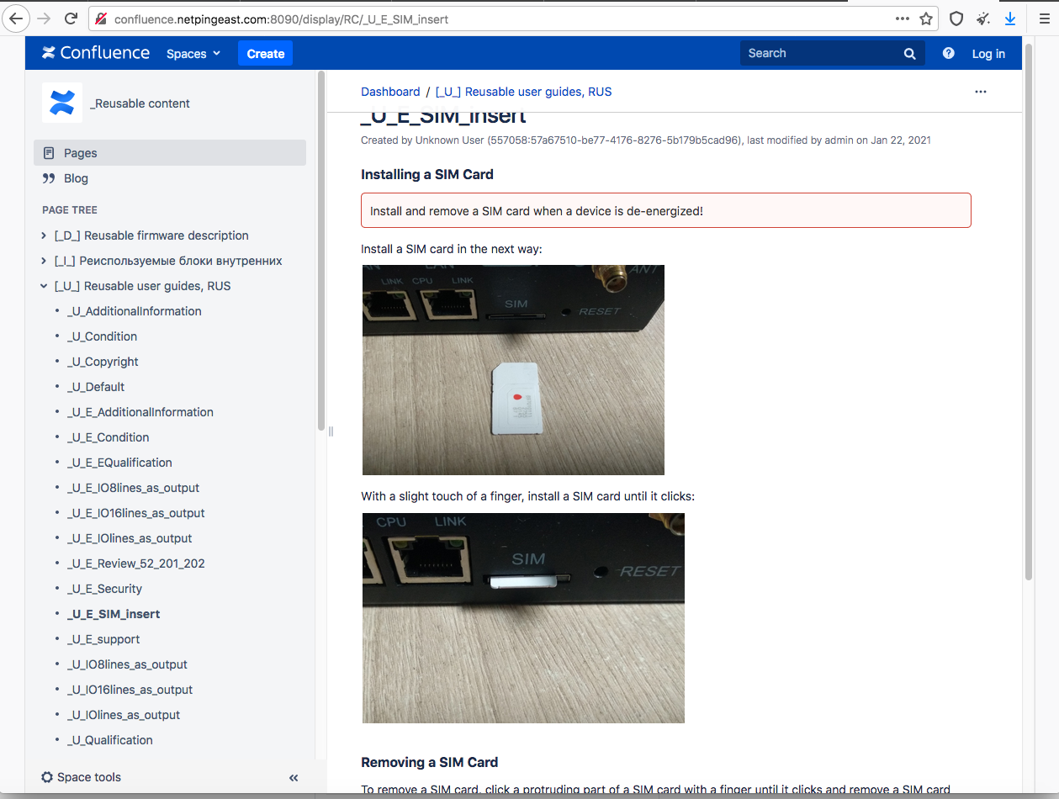Open _U_Condition page in tree
Image resolution: width=1059 pixels, height=799 pixels.
102,336
